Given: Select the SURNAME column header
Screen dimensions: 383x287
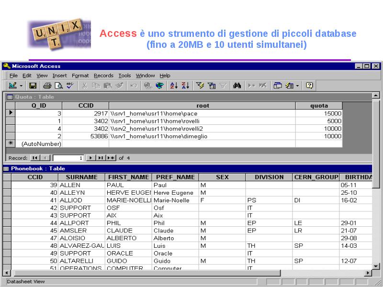Looking at the screenshot, I should click(x=81, y=177).
